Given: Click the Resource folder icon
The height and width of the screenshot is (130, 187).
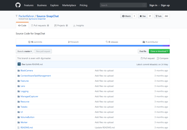Looking at the screenshot, I should tap(19, 101).
